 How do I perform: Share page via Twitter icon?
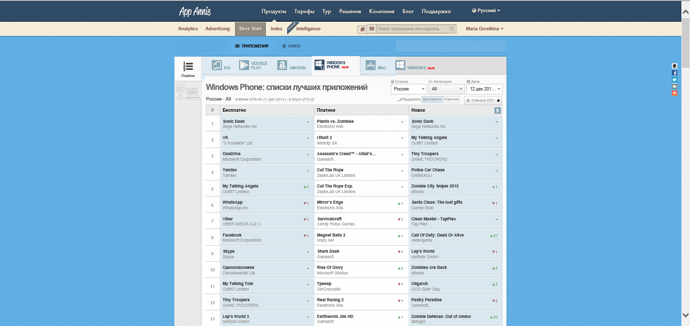(674, 79)
